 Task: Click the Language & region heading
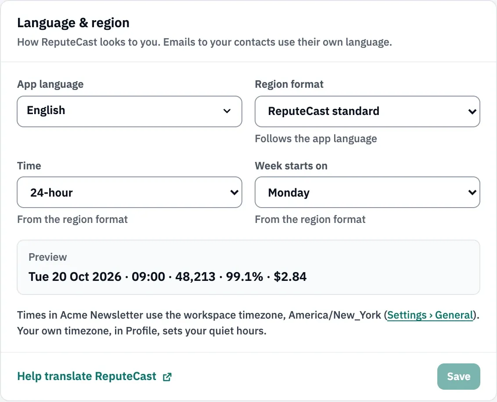[73, 23]
